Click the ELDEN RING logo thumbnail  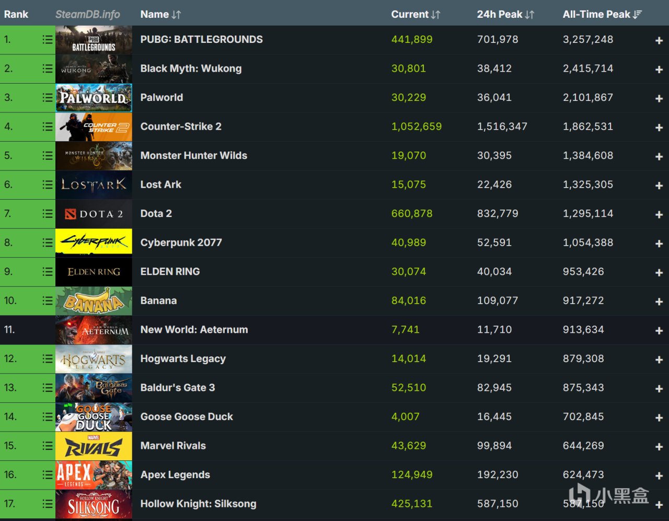click(x=94, y=272)
